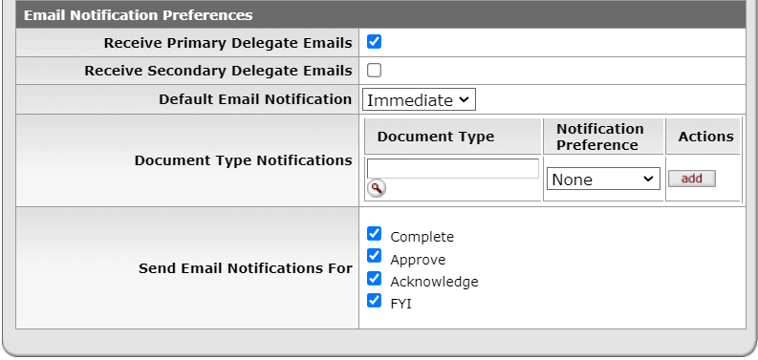Click the FYI label text

(401, 304)
